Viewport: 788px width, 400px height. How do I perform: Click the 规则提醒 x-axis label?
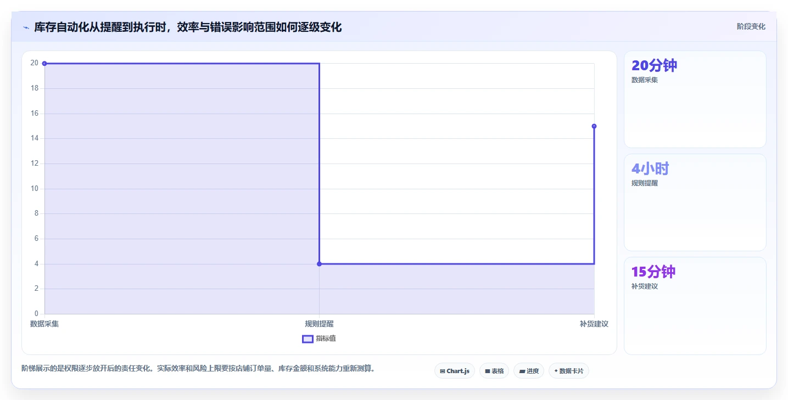319,324
